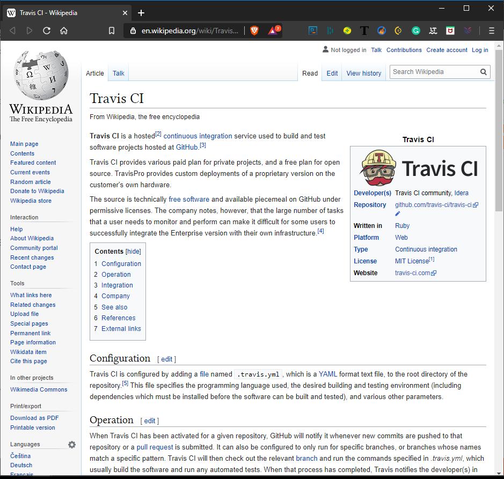This screenshot has width=504, height=479.
Task: Click the red shield extension icon
Action: [450, 31]
